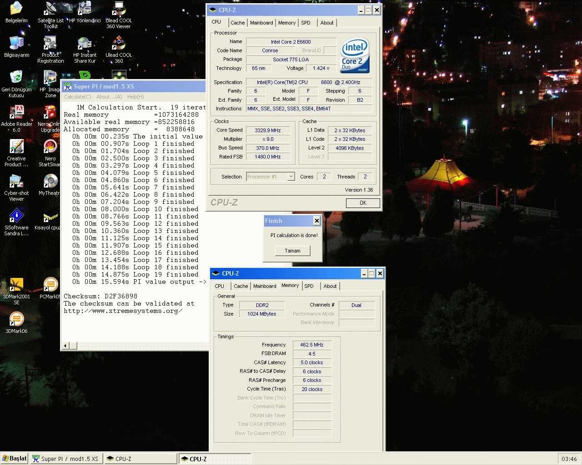The image size is (582, 465).
Task: Open Satellite List Toolkit shortcut
Action: 50,15
